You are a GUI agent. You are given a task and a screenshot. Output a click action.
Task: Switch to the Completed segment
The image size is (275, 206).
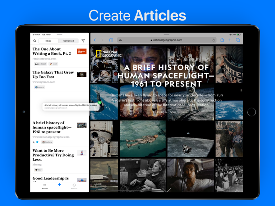click(68, 41)
